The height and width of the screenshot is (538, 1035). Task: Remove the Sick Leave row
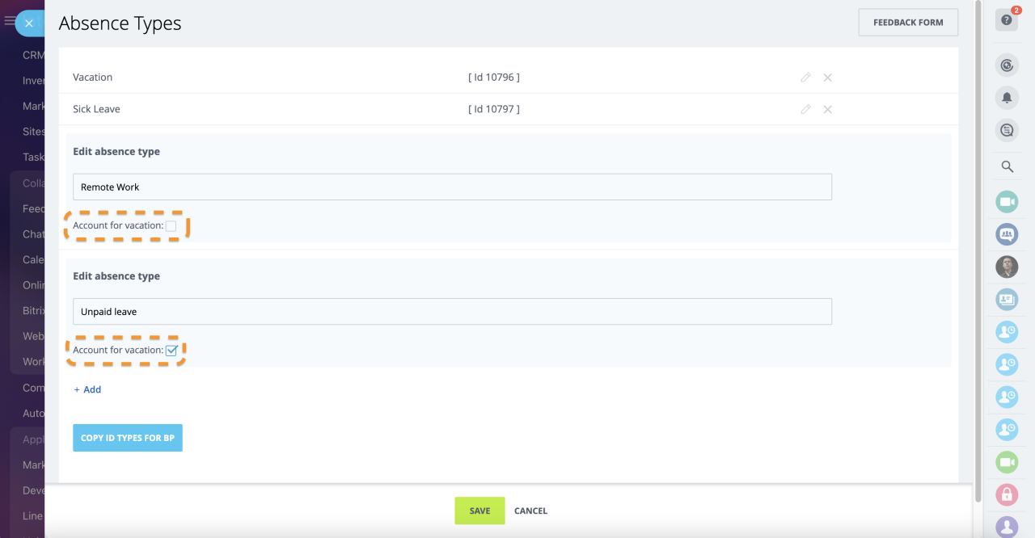pyautogui.click(x=827, y=109)
